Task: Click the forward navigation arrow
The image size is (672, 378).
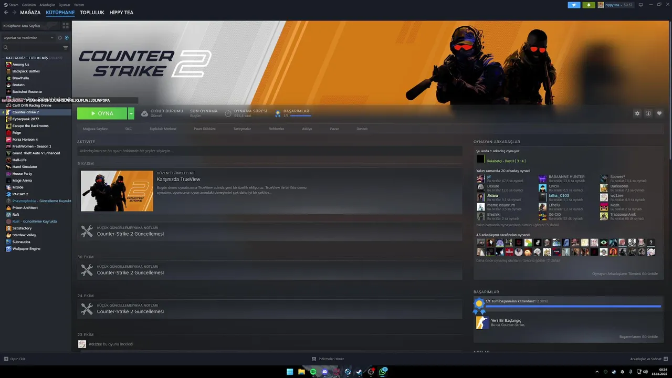Action: click(14, 13)
